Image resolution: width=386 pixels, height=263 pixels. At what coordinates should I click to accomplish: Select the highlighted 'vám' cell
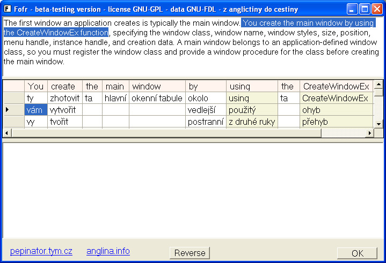coord(36,110)
